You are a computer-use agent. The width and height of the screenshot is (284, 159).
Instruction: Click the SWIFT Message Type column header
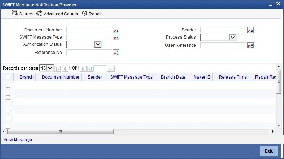pyautogui.click(x=131, y=77)
